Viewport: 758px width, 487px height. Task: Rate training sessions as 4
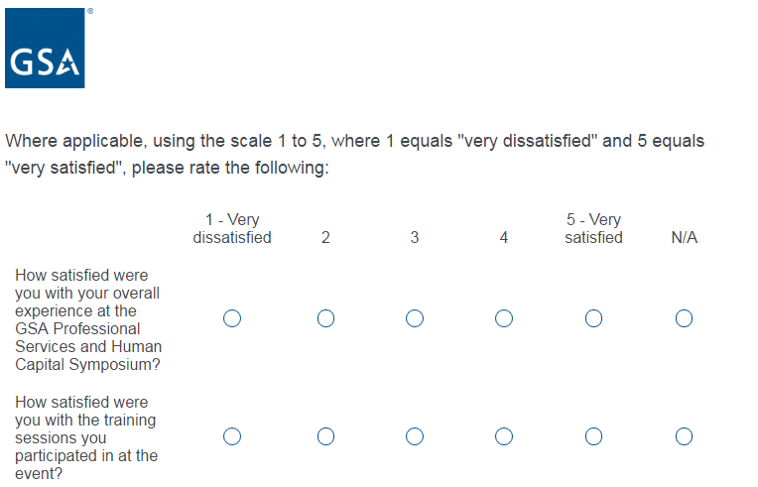pyautogui.click(x=504, y=436)
